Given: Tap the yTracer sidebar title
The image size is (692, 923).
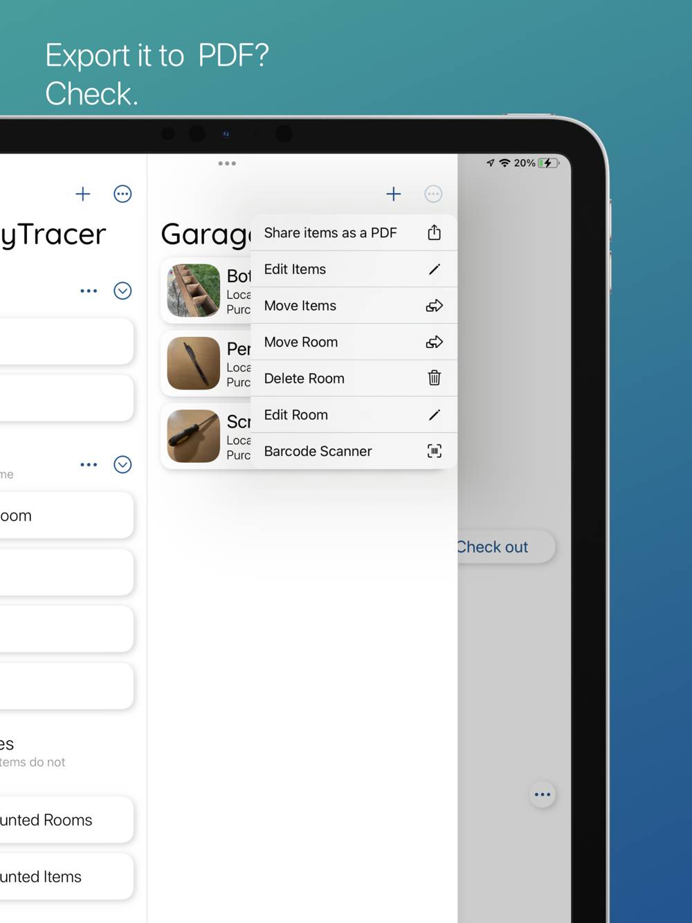Looking at the screenshot, I should (53, 235).
